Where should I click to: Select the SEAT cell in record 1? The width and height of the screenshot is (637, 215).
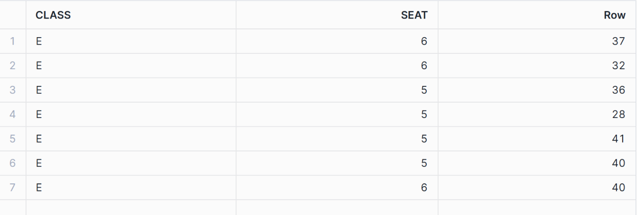pyautogui.click(x=337, y=41)
